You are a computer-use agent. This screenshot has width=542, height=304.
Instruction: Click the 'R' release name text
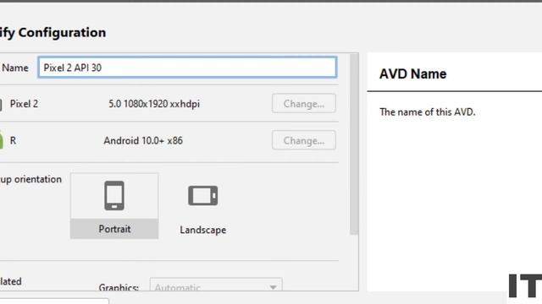(13, 141)
